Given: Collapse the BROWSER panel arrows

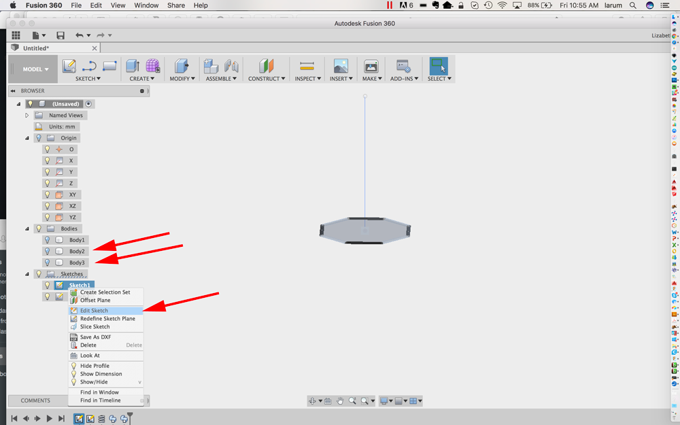Looking at the screenshot, I should click(13, 90).
